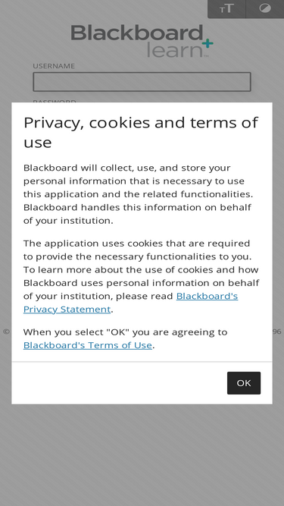Open Blackboard's Terms of Use link

point(88,345)
